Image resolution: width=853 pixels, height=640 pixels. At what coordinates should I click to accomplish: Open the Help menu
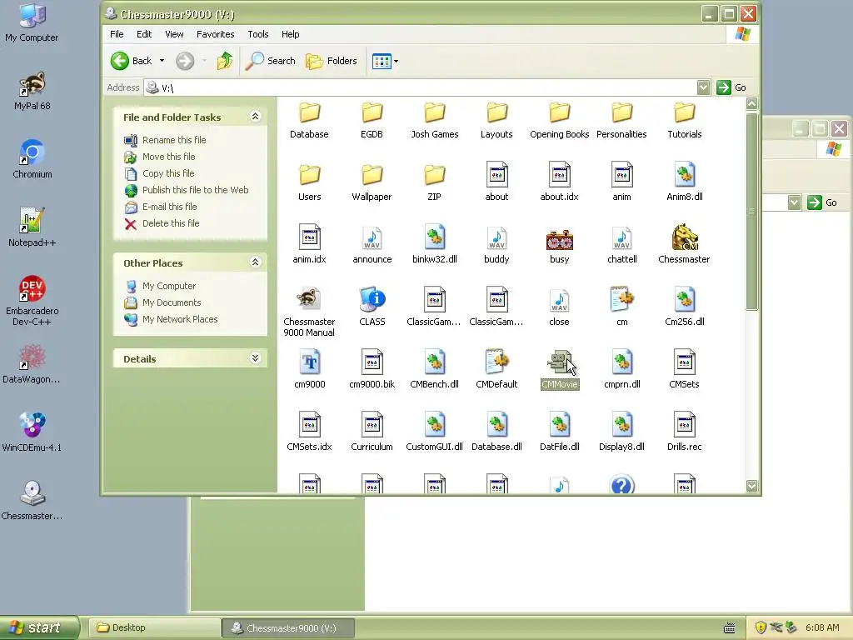(290, 33)
